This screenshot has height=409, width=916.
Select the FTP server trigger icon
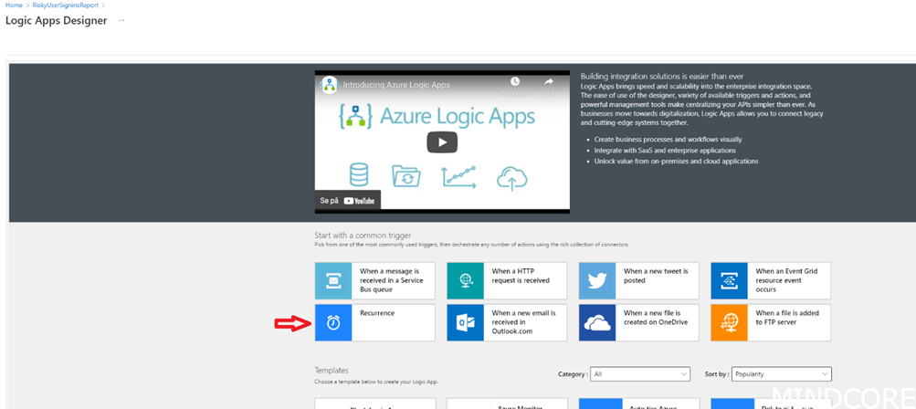(729, 322)
